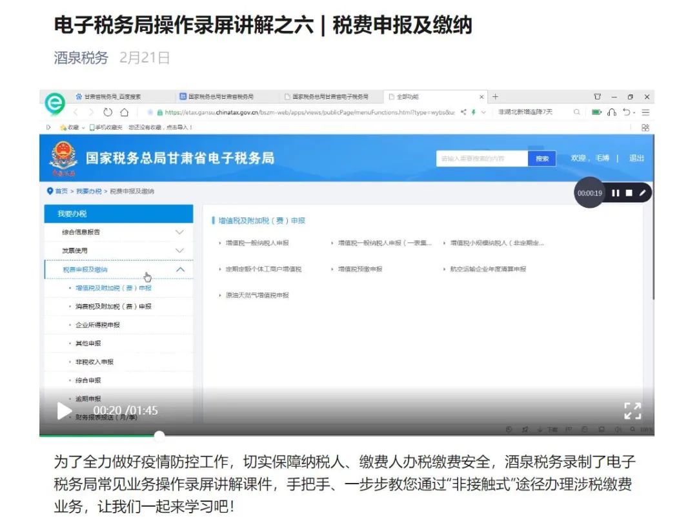The image size is (697, 523).
Task: Select the recorder pen annotation tool
Action: (642, 193)
